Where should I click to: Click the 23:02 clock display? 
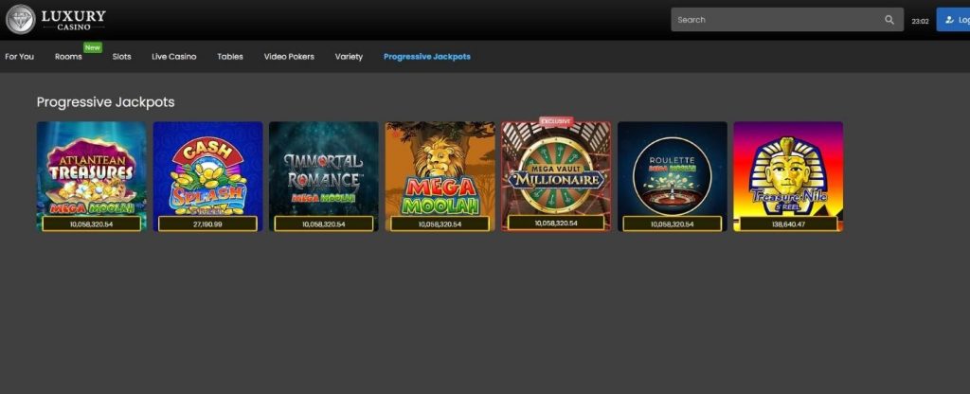click(920, 21)
